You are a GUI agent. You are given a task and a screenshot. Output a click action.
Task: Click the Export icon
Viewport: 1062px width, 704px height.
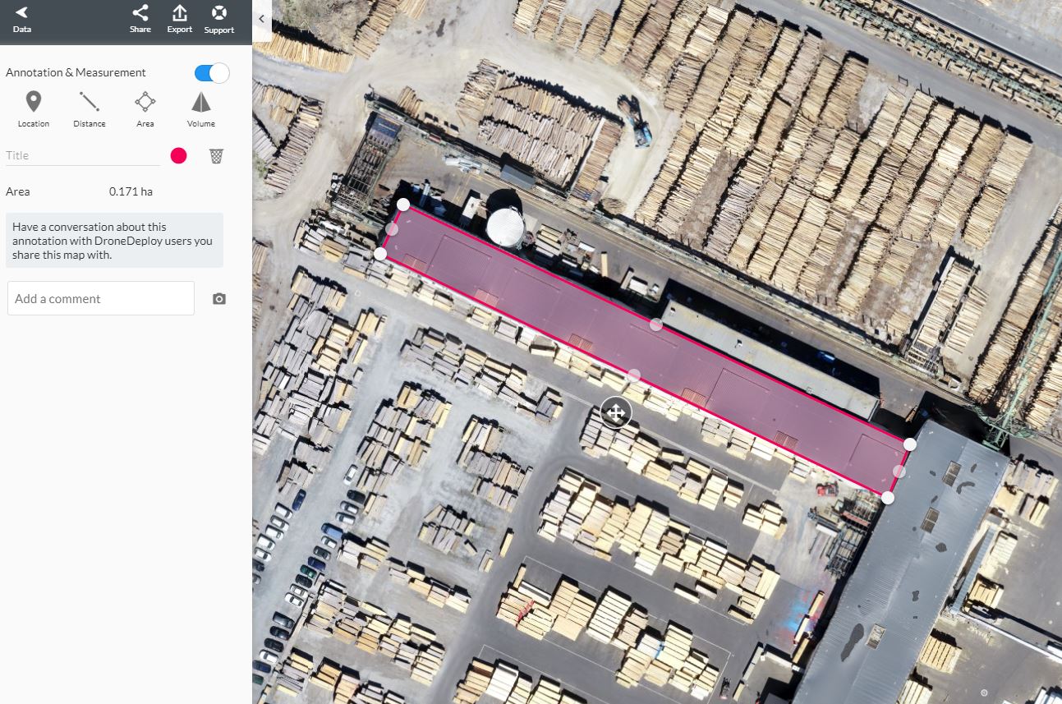(179, 20)
